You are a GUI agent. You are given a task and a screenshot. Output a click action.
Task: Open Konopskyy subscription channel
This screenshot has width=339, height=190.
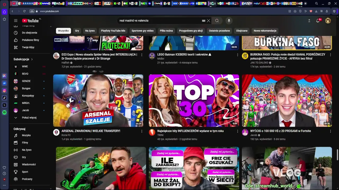28,96
